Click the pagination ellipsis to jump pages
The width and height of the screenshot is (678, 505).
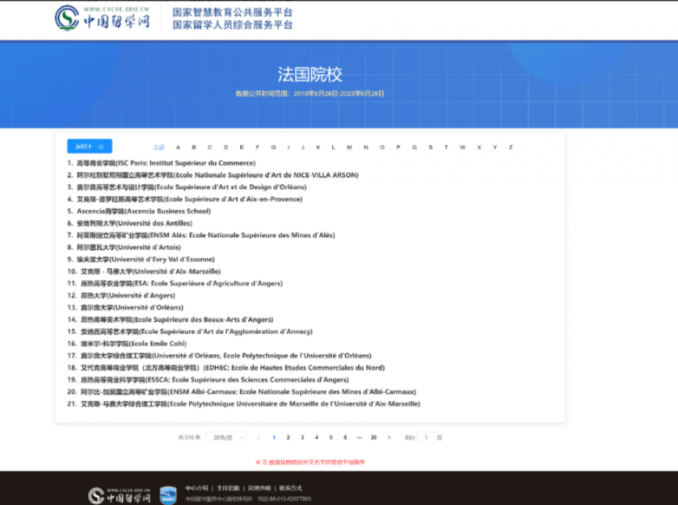(x=359, y=438)
